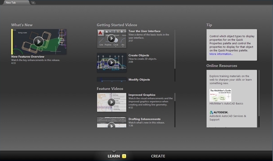Click the 'Watch what's new in this release.' description
Screen dimensions: 273x161
point(147,123)
